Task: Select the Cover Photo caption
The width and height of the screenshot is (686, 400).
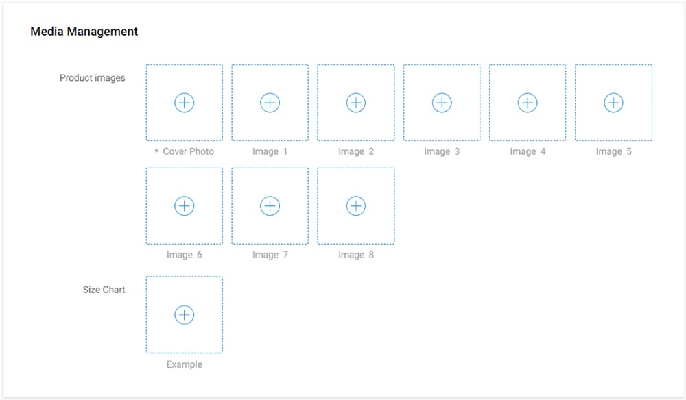Action: (184, 151)
